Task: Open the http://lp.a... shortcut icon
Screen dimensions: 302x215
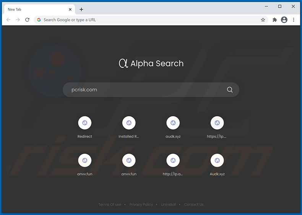Action: click(x=173, y=160)
